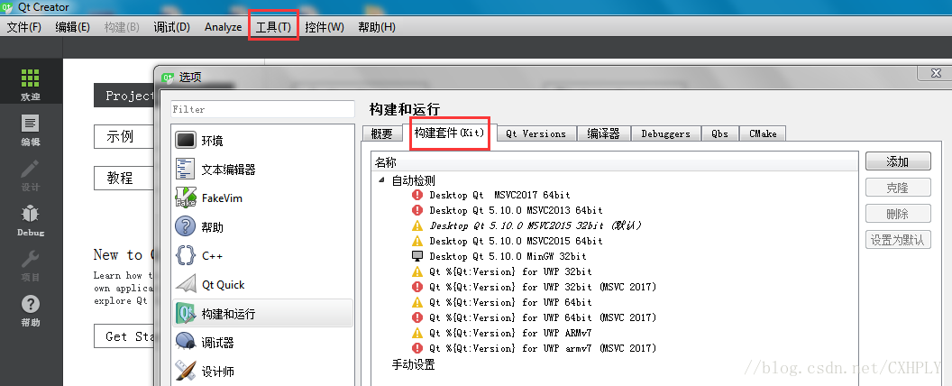This screenshot has width=952, height=386.
Task: Switch to the Debuggers tab
Action: click(665, 133)
